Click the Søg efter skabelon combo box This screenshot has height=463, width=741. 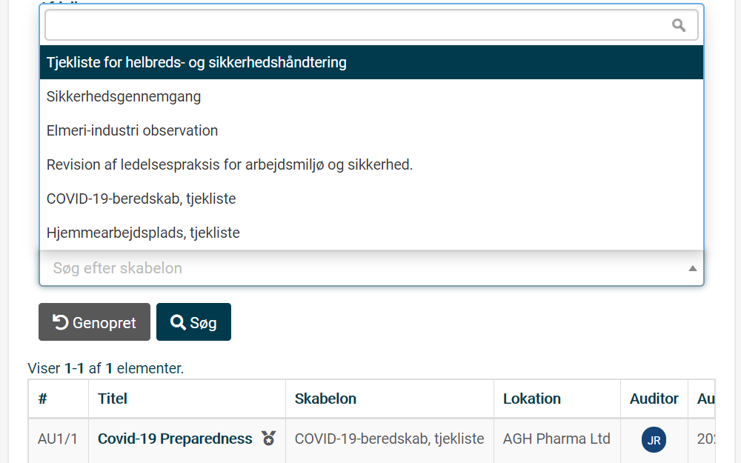click(x=371, y=268)
